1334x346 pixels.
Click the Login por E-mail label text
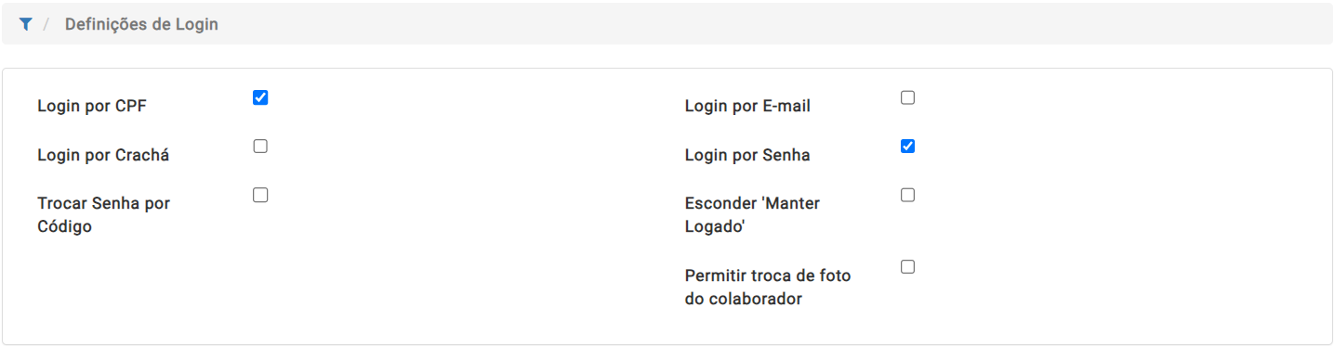pyautogui.click(x=747, y=106)
